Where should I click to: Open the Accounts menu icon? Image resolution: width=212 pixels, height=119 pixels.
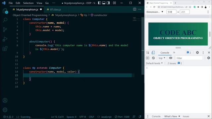coord(5,100)
